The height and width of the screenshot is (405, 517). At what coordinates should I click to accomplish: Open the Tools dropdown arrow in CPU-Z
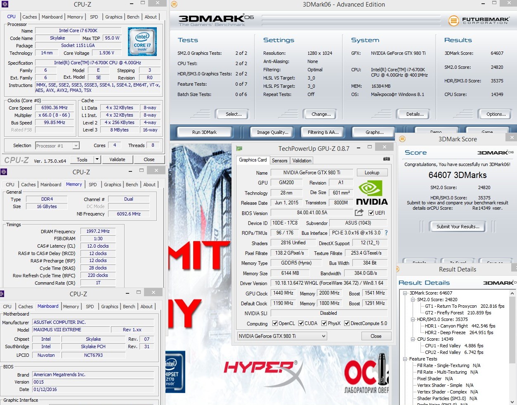(97, 159)
